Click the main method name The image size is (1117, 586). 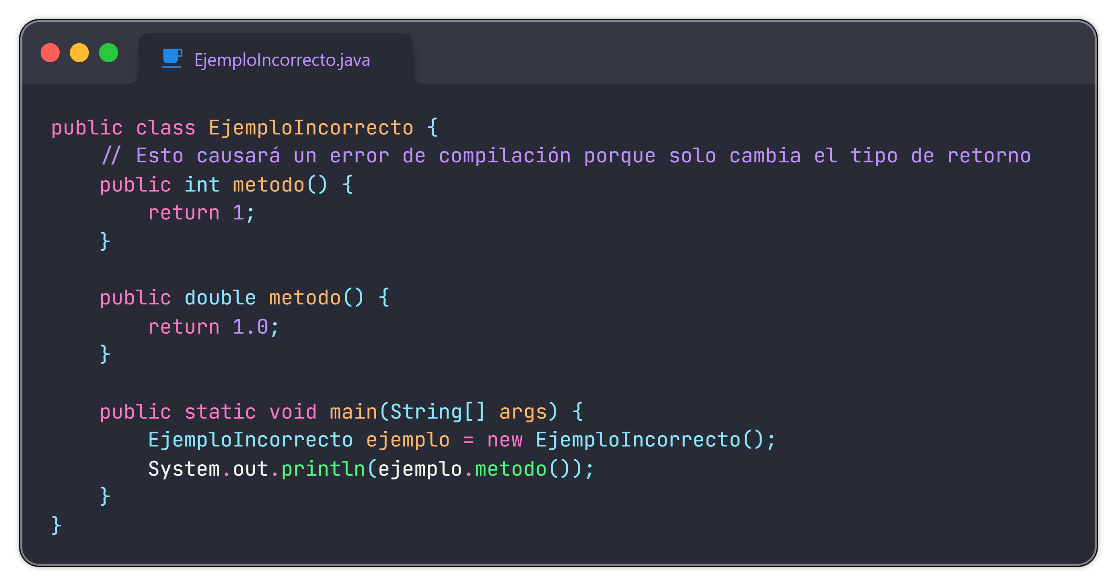pos(353,412)
